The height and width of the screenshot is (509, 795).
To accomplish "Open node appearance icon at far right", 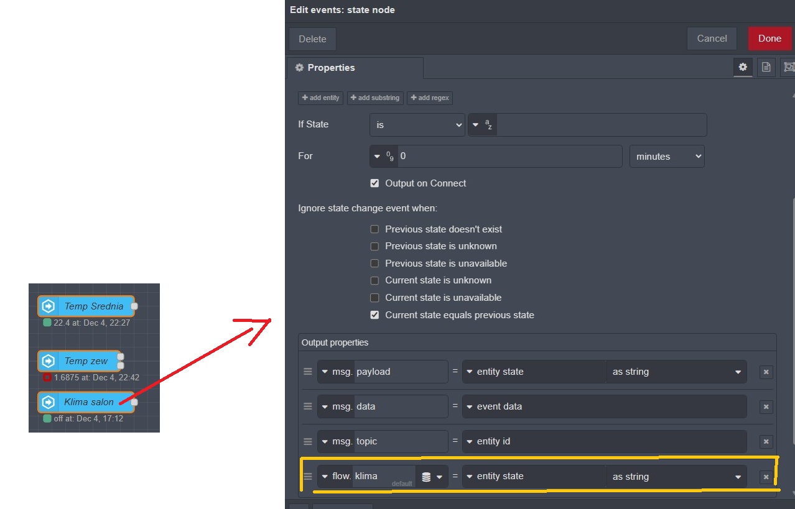I will click(789, 67).
